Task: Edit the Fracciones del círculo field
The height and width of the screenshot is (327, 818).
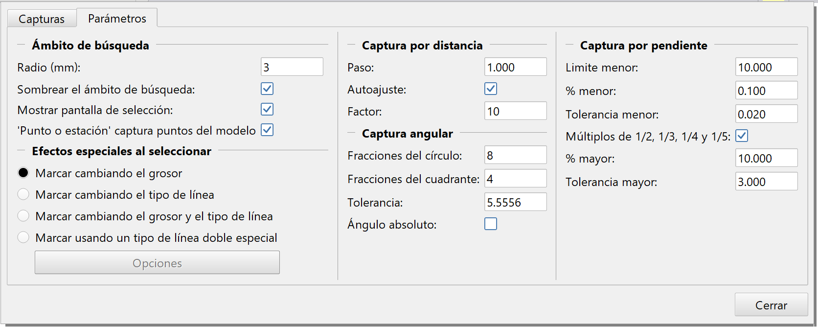Action: tap(516, 155)
